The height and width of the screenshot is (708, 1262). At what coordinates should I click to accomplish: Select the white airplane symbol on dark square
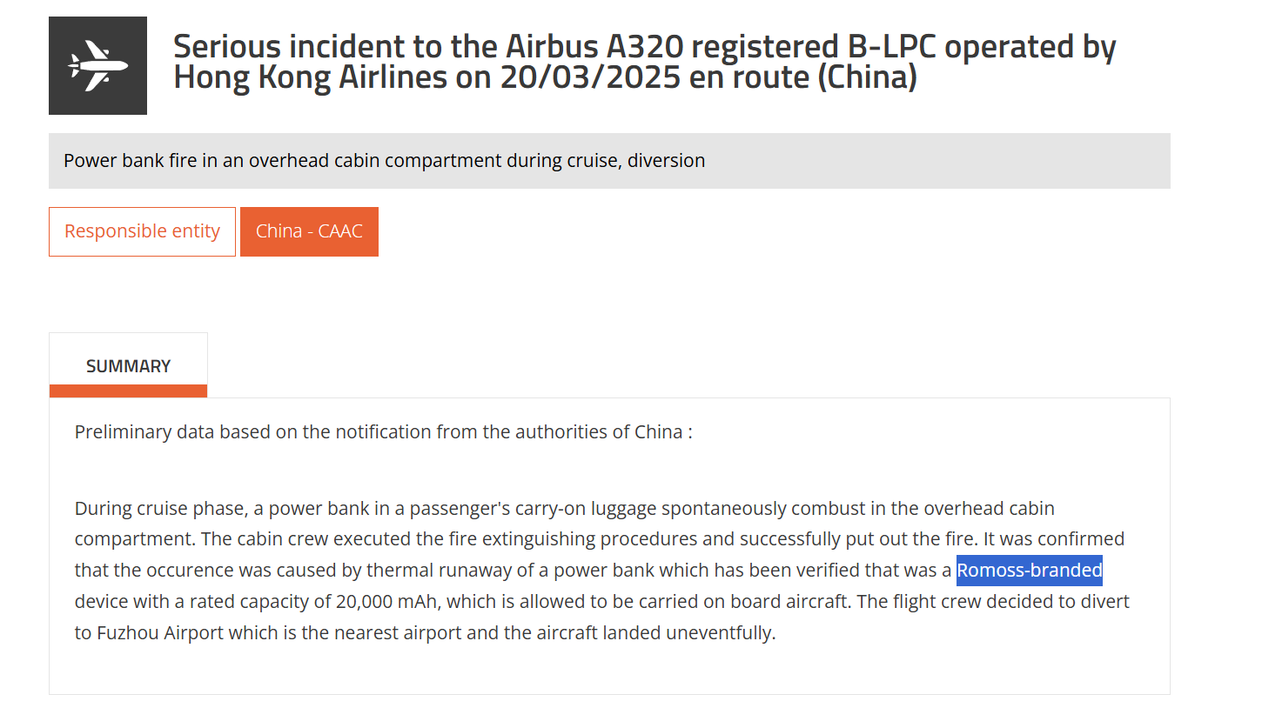tap(97, 65)
